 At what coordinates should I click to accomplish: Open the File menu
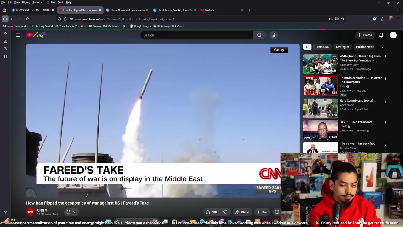click(x=3, y=2)
